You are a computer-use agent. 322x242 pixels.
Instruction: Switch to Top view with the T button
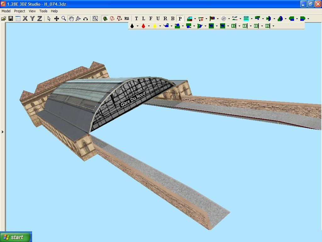[136, 19]
